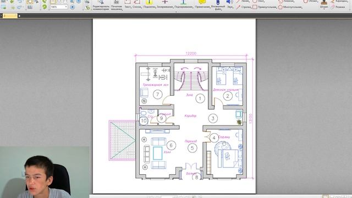Select the Text box tool (Текст)

coord(128,4)
